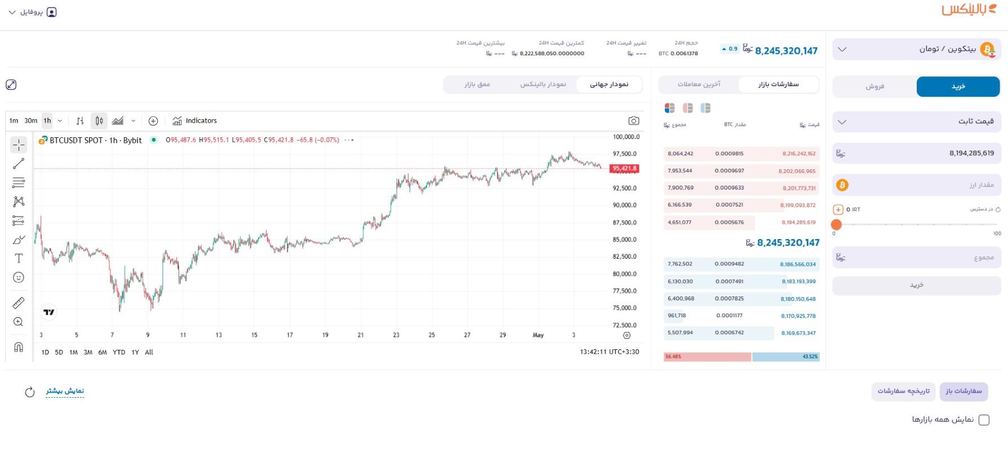Select the brush drawing tool
1008x450 pixels.
coord(19,240)
